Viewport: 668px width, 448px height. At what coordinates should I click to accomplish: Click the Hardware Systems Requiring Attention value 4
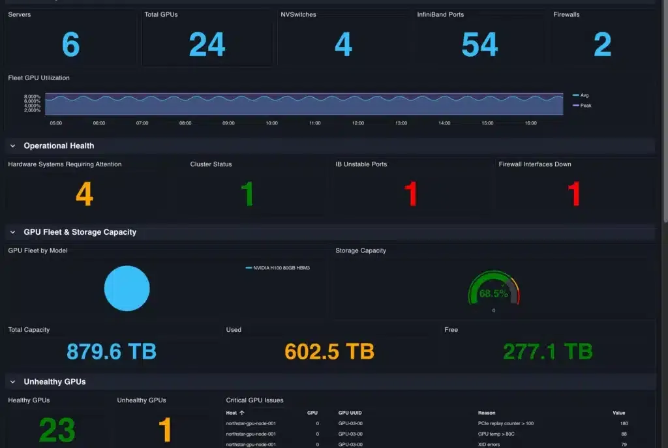[x=84, y=194]
